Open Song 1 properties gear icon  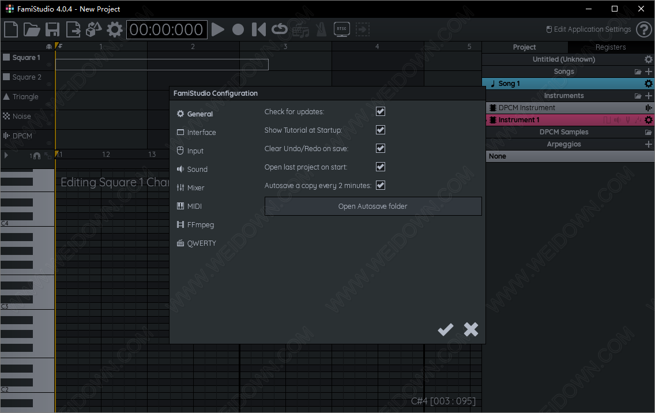coord(648,84)
